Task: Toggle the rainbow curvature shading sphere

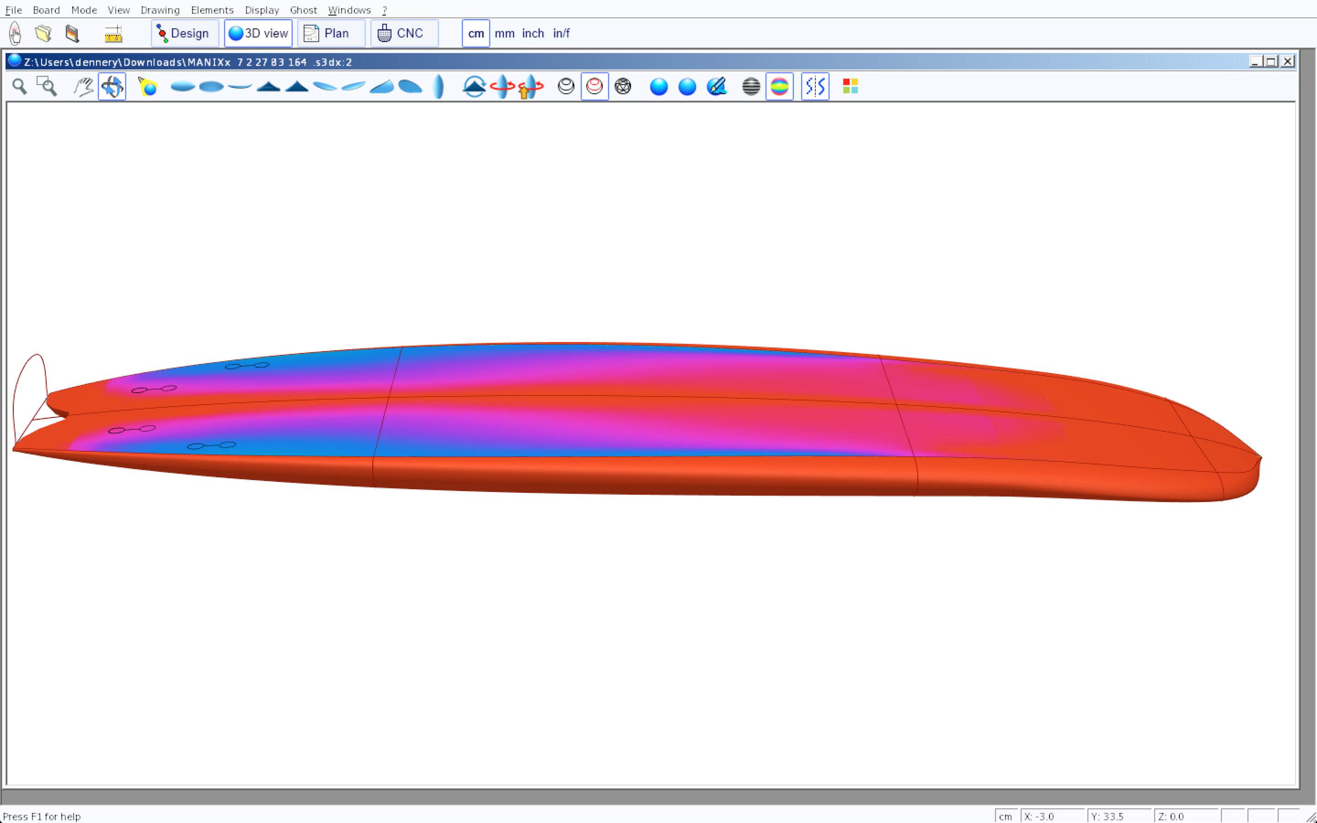Action: point(779,86)
